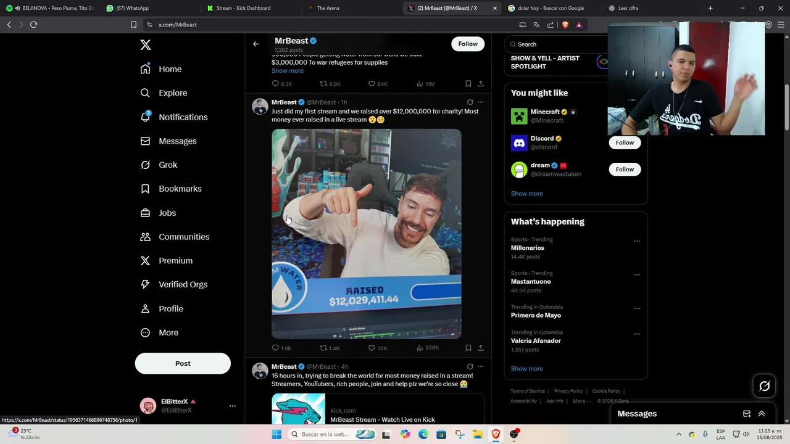Image resolution: width=790 pixels, height=444 pixels.
Task: Click the Verified Orgs lightning icon
Action: (x=146, y=284)
